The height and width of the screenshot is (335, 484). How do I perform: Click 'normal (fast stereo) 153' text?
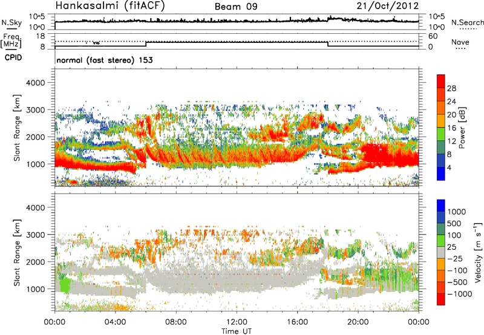coord(105,60)
